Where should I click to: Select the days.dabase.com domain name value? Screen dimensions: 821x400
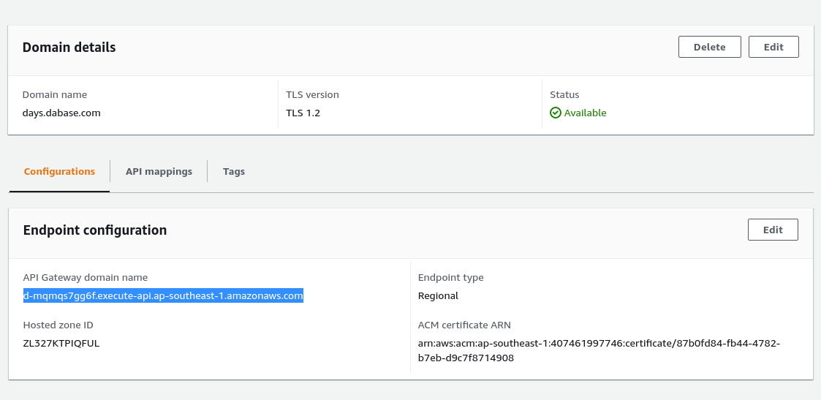(x=61, y=113)
